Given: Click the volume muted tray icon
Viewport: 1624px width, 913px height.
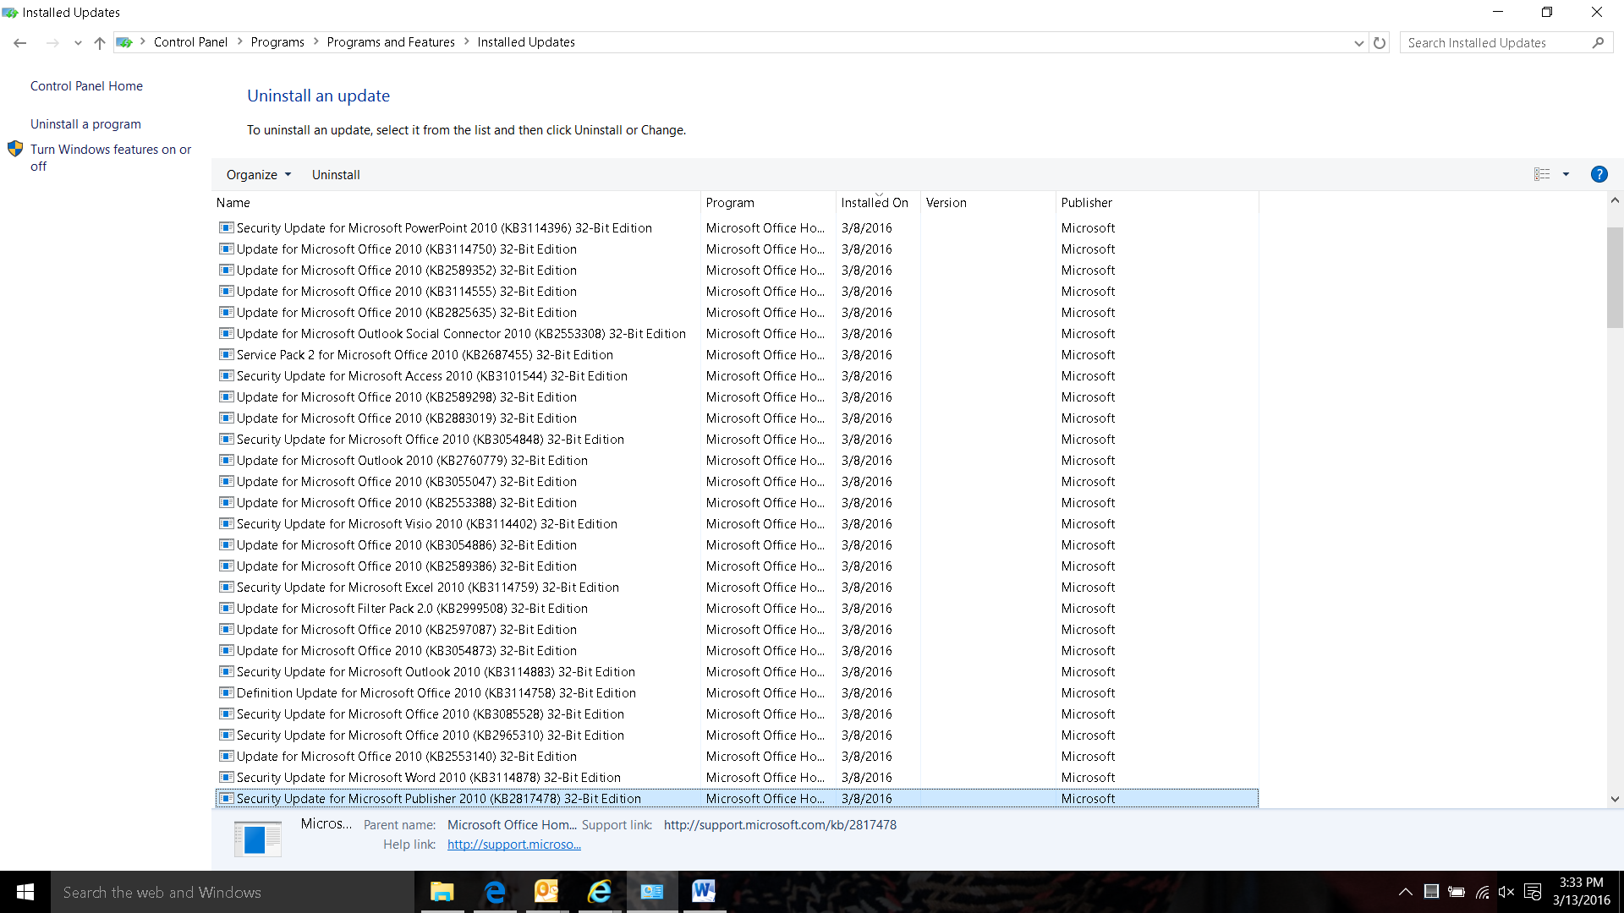Looking at the screenshot, I should 1506,892.
